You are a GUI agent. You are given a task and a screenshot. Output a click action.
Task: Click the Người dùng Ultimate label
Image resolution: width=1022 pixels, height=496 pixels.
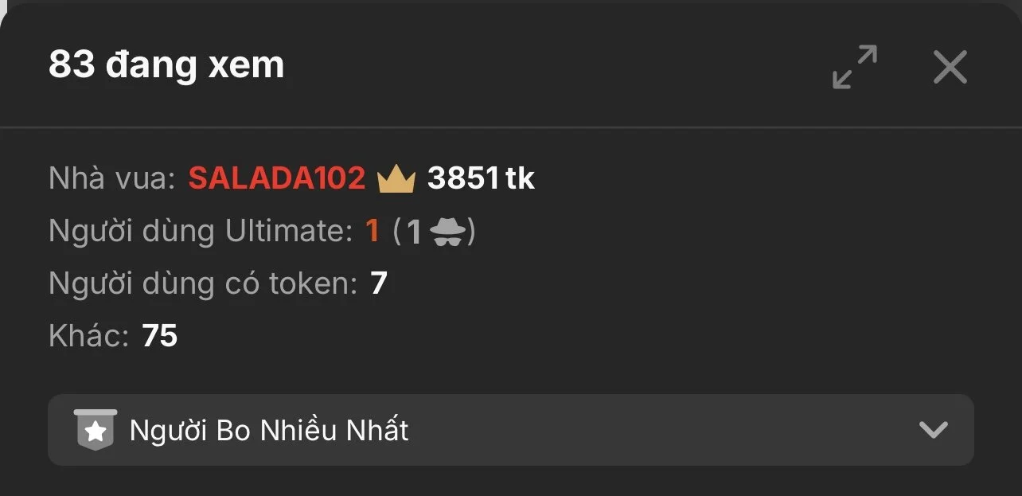pyautogui.click(x=201, y=231)
